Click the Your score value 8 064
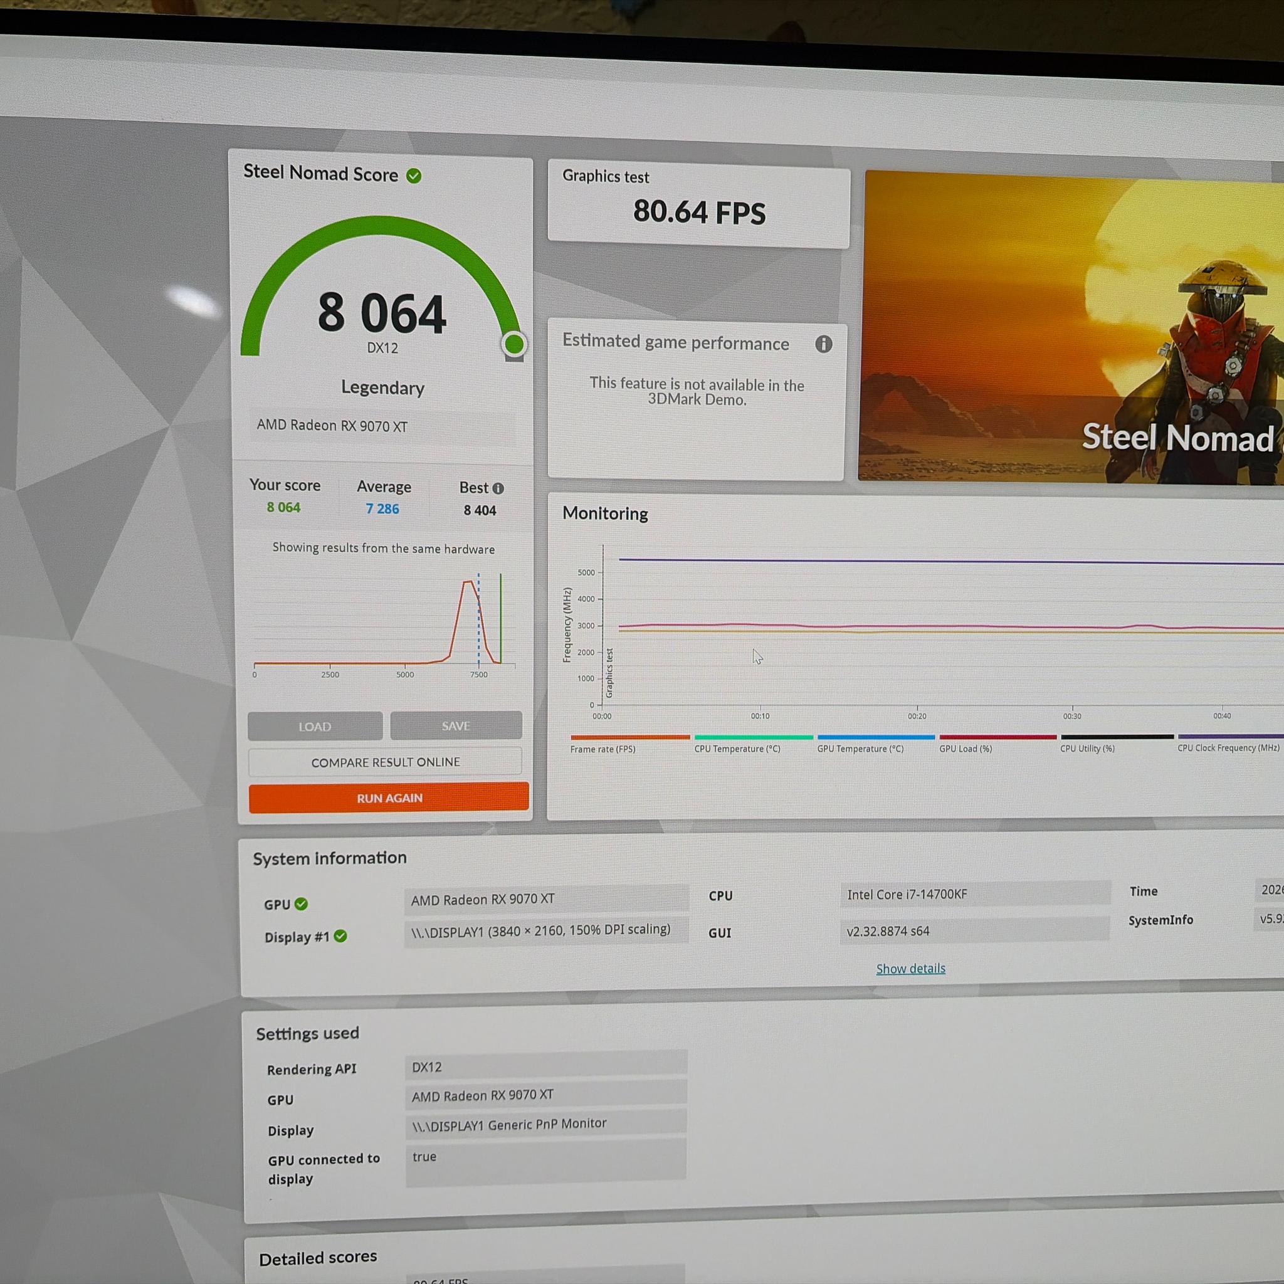1284x1284 pixels. [284, 507]
